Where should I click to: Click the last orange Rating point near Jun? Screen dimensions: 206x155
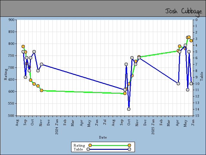191,41
